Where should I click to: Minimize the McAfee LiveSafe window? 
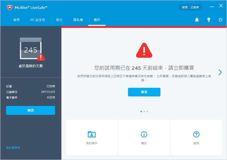pos(212,7)
